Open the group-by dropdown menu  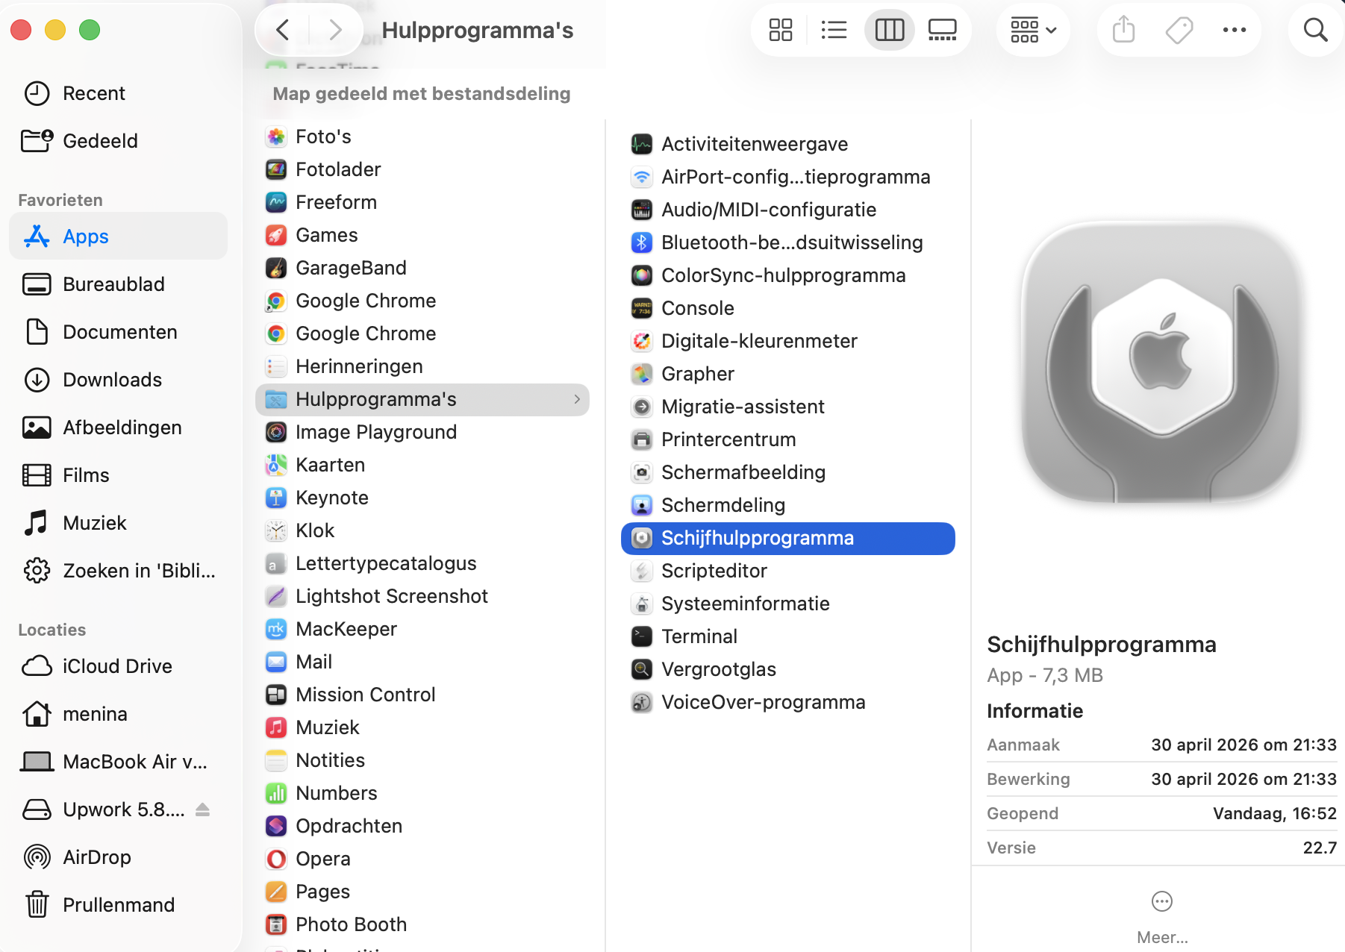coord(1033,31)
